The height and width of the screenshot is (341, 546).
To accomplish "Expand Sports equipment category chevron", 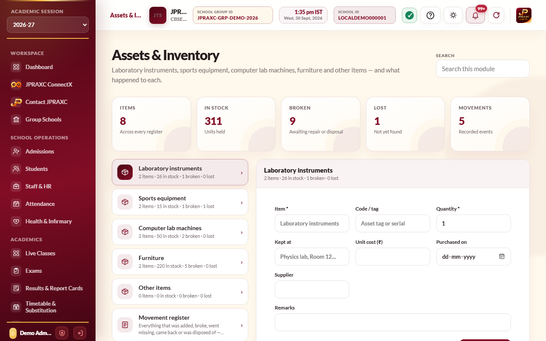I will pos(241,202).
